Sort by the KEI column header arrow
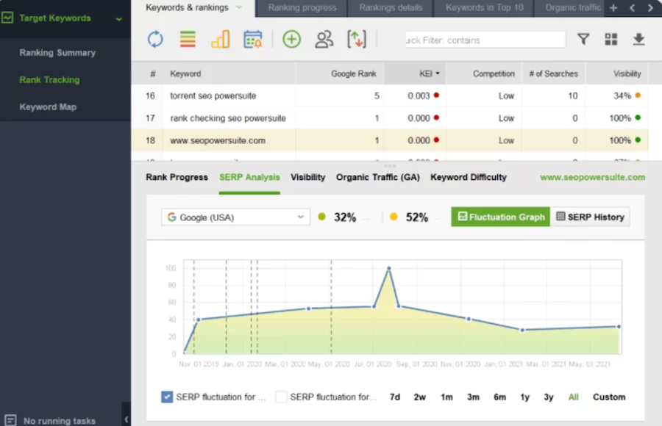 (438, 73)
